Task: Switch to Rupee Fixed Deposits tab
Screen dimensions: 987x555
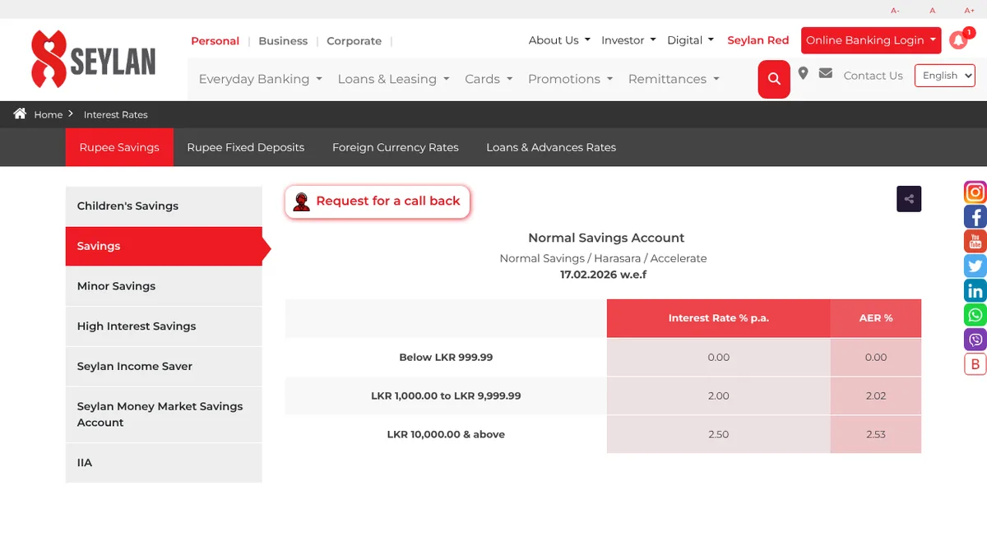Action: coord(246,147)
